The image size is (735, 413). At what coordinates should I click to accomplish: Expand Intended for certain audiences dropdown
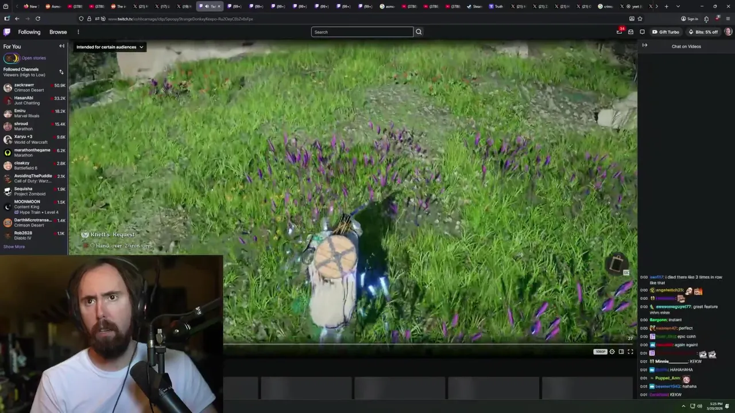tap(110, 47)
